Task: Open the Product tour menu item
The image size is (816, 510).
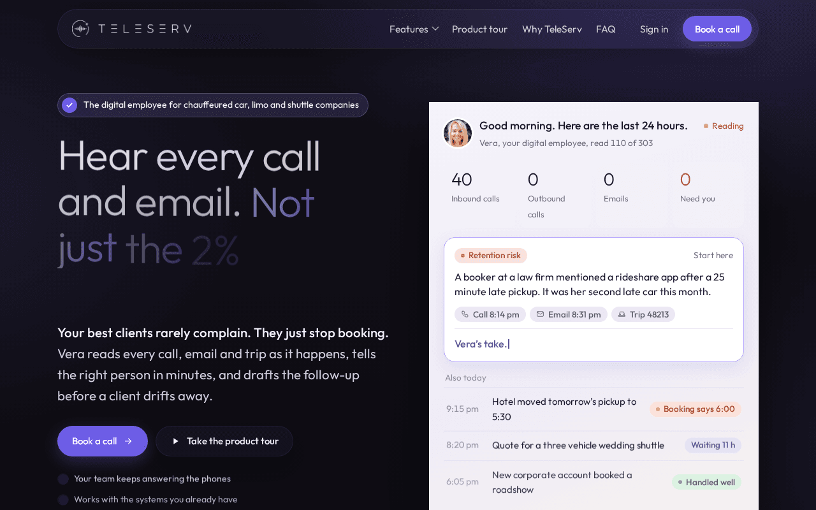Action: point(479,29)
